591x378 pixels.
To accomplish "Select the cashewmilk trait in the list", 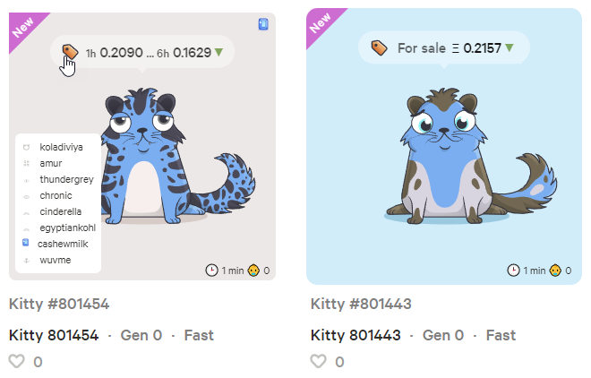I will (60, 244).
